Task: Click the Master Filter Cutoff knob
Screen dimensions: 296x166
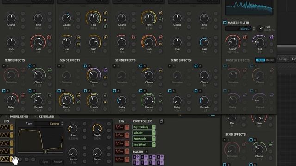Action: click(233, 42)
